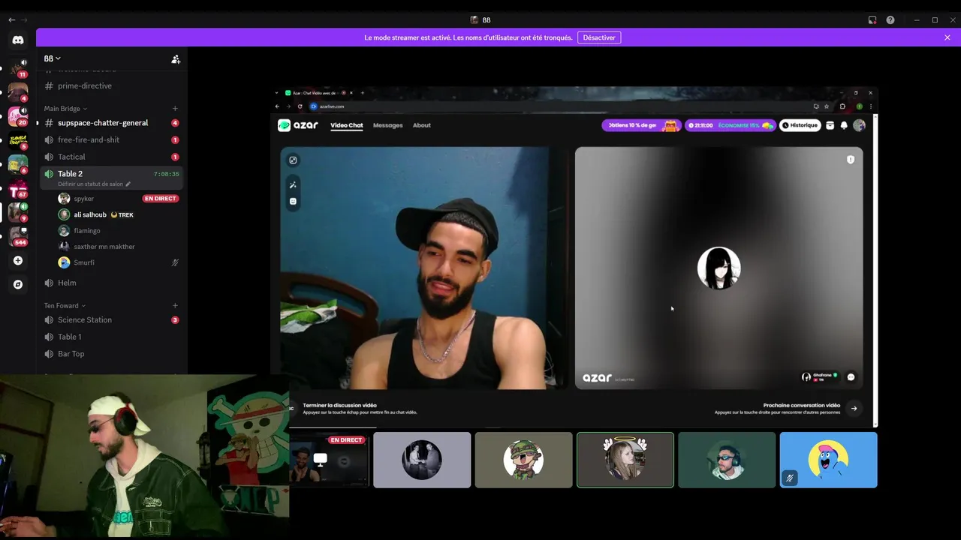Join free-fire-and-shit voice channel
The height and width of the screenshot is (540, 961).
111,139
